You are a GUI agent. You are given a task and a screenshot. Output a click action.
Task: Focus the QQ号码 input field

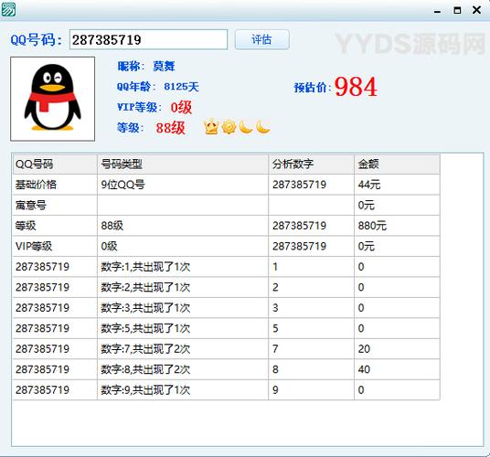pos(148,39)
